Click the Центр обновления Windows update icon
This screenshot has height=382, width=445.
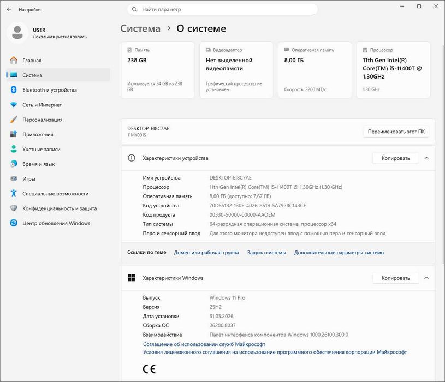[x=14, y=223]
